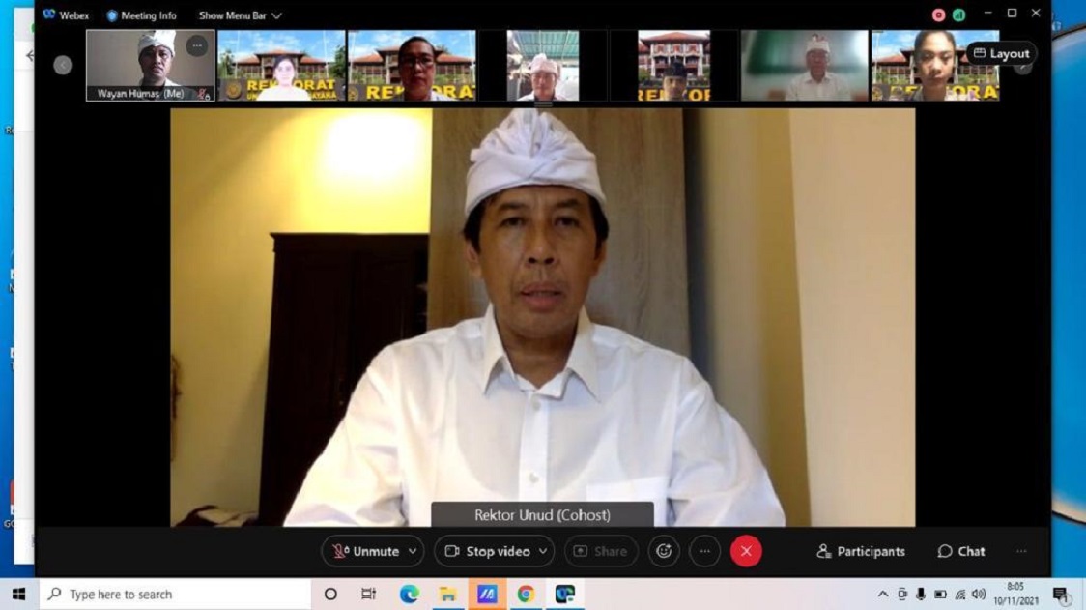The height and width of the screenshot is (610, 1086).
Task: Open volume speaker icon in tray
Action: (979, 595)
